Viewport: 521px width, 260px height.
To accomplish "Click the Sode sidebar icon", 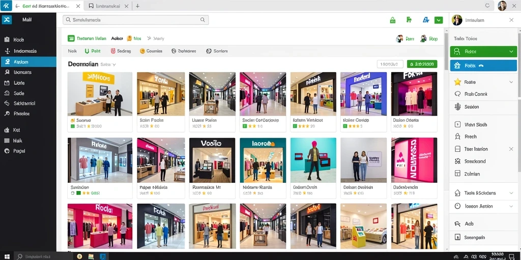I will [7, 93].
